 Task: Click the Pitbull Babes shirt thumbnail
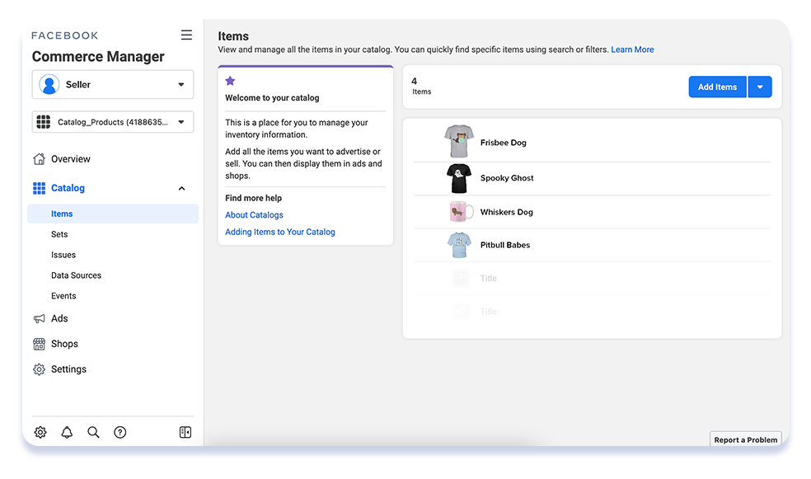click(x=459, y=245)
